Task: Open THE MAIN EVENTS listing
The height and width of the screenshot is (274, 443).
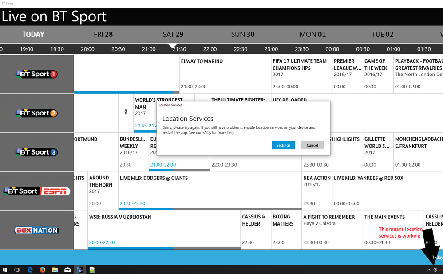Action: [393, 230]
